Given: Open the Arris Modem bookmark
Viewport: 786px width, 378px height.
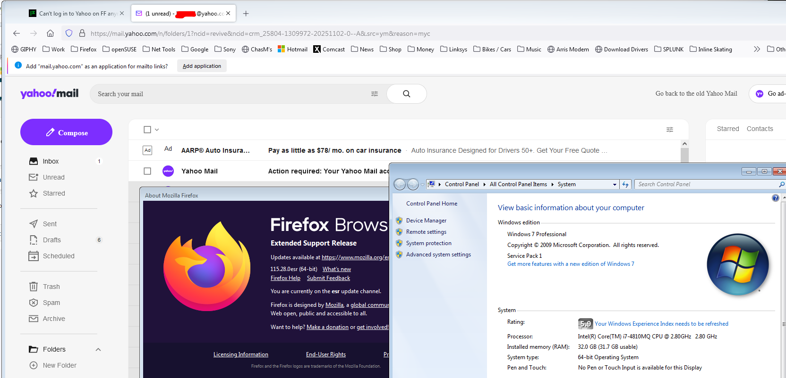Looking at the screenshot, I should pos(568,49).
